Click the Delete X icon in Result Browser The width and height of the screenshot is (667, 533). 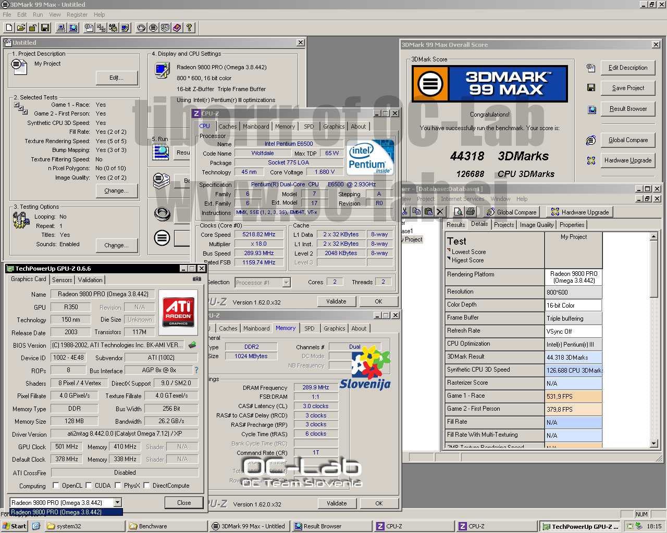tap(440, 211)
